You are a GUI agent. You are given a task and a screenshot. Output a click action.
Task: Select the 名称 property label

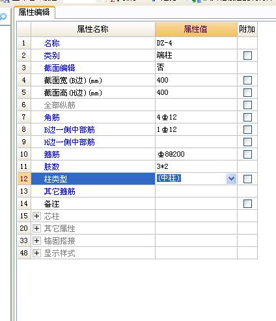click(51, 44)
